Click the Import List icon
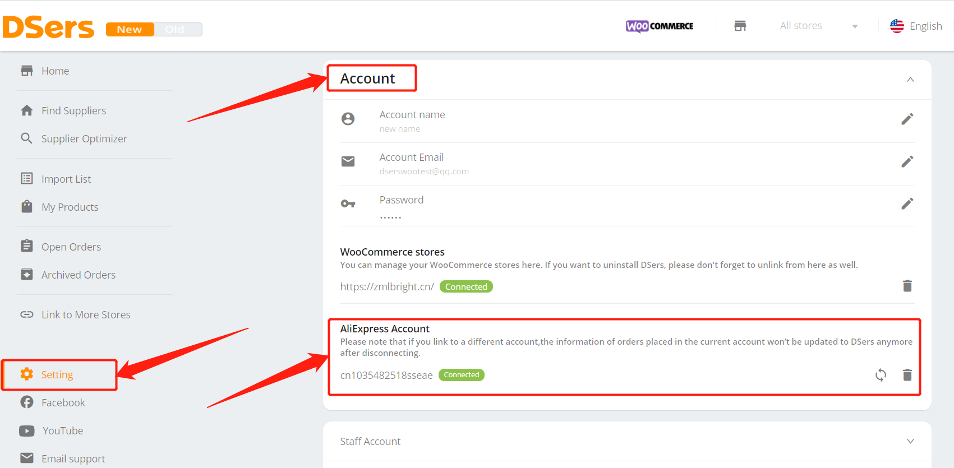The image size is (954, 468). 27,178
